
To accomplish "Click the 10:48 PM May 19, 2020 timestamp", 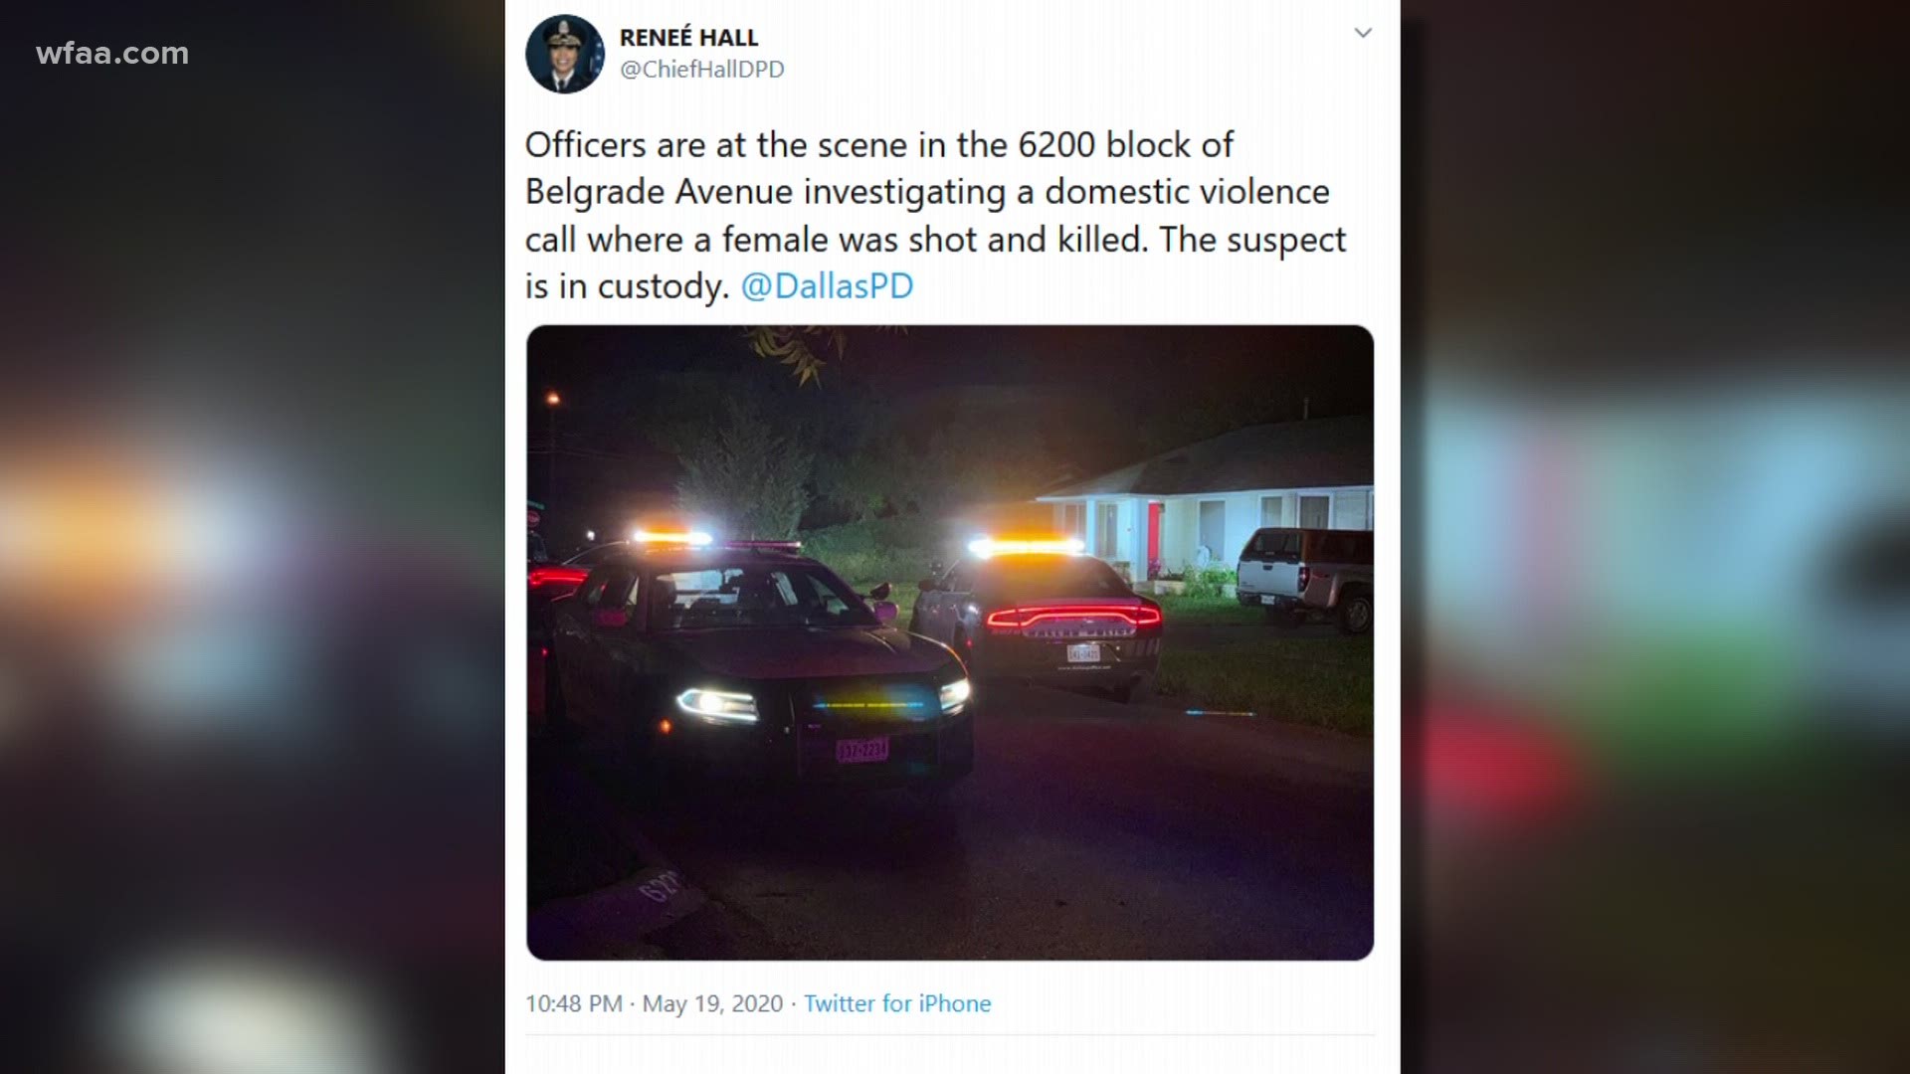I will pyautogui.click(x=654, y=1003).
